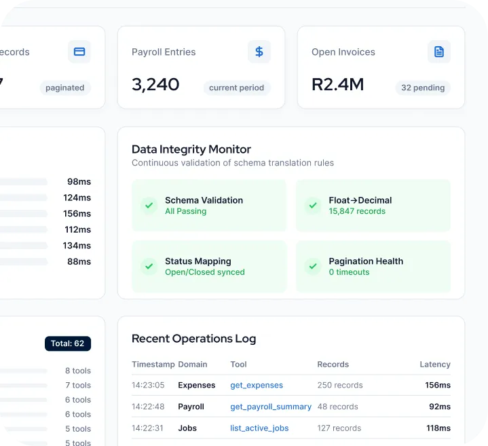Click the 'current period' badge
This screenshot has height=446, width=488.
pos(236,88)
